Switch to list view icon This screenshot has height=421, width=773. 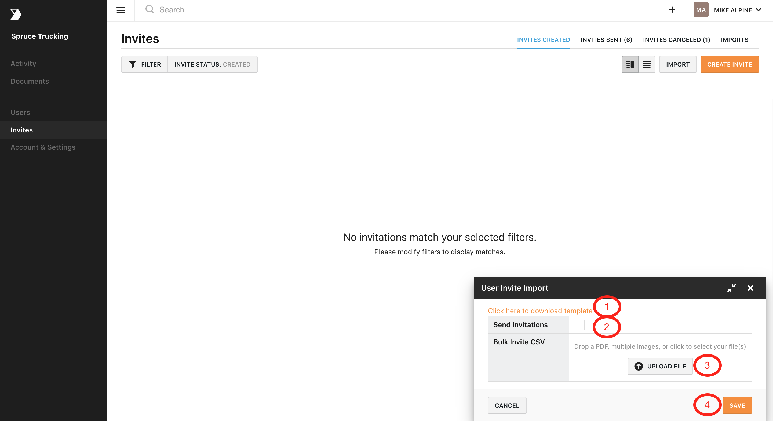tap(647, 64)
